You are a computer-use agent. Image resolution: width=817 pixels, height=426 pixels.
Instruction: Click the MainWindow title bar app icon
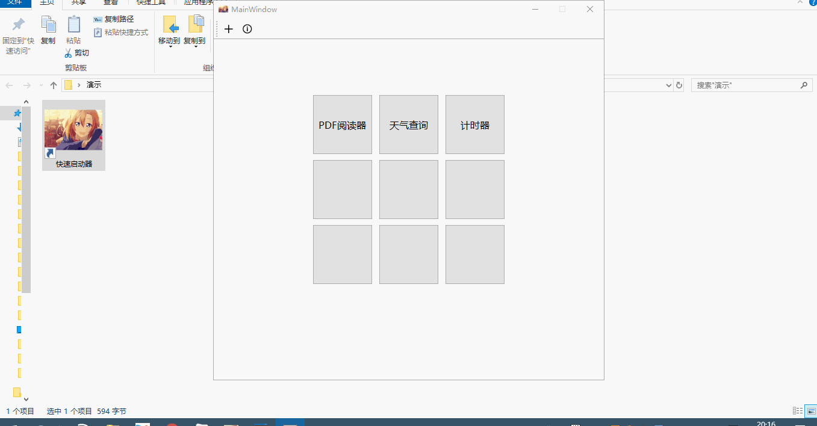[223, 9]
